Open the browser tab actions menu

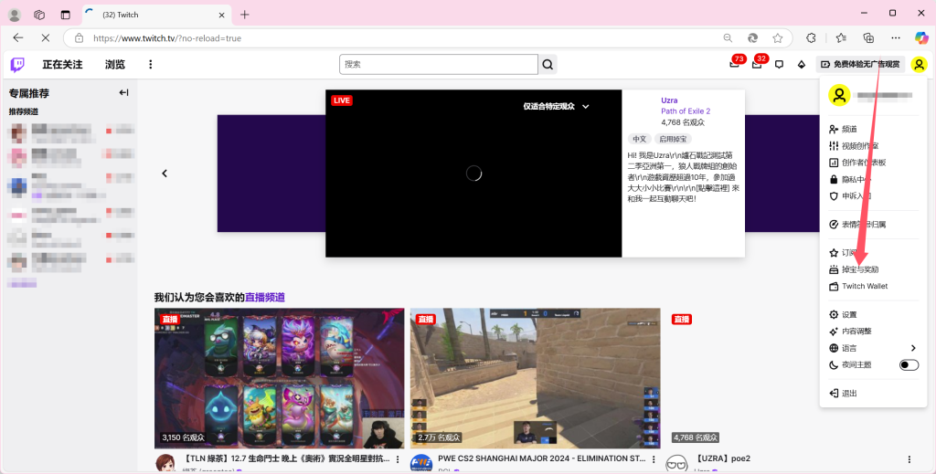pyautogui.click(x=66, y=15)
